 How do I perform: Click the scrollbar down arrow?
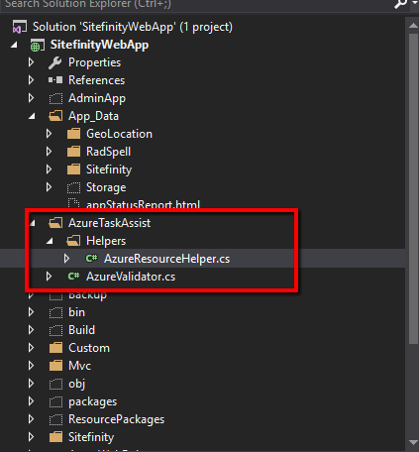pos(413,442)
